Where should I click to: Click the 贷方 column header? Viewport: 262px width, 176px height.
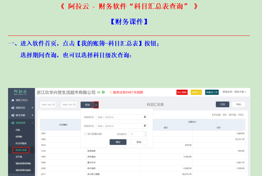pyautogui.click(x=219, y=127)
